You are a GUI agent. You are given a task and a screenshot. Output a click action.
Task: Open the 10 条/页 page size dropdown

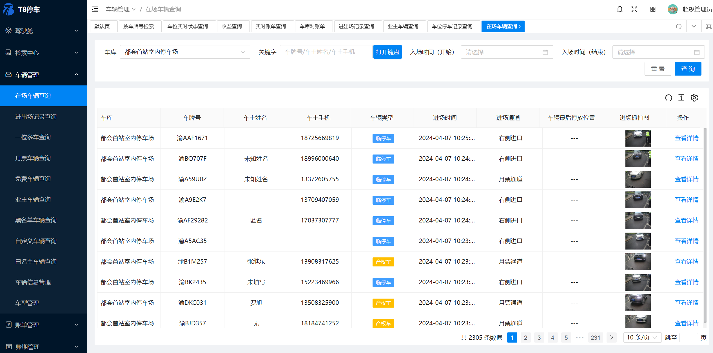coord(642,337)
